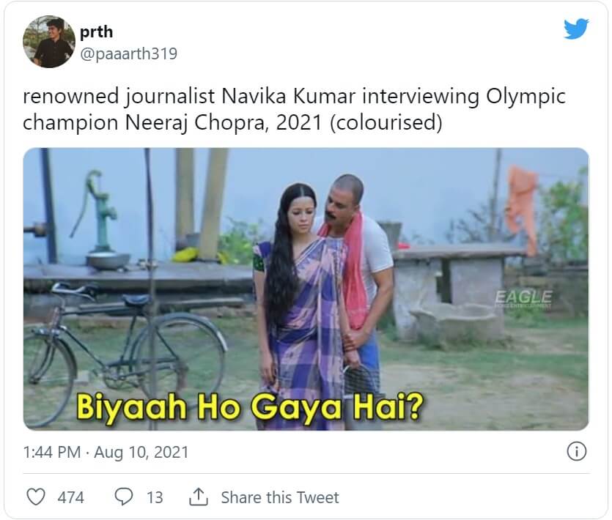Click the 474 likes count
Screen dimensions: 612x520
70,498
